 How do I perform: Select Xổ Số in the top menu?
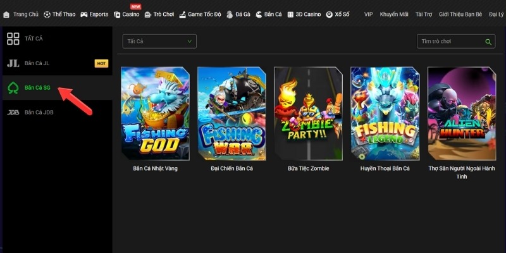[342, 14]
